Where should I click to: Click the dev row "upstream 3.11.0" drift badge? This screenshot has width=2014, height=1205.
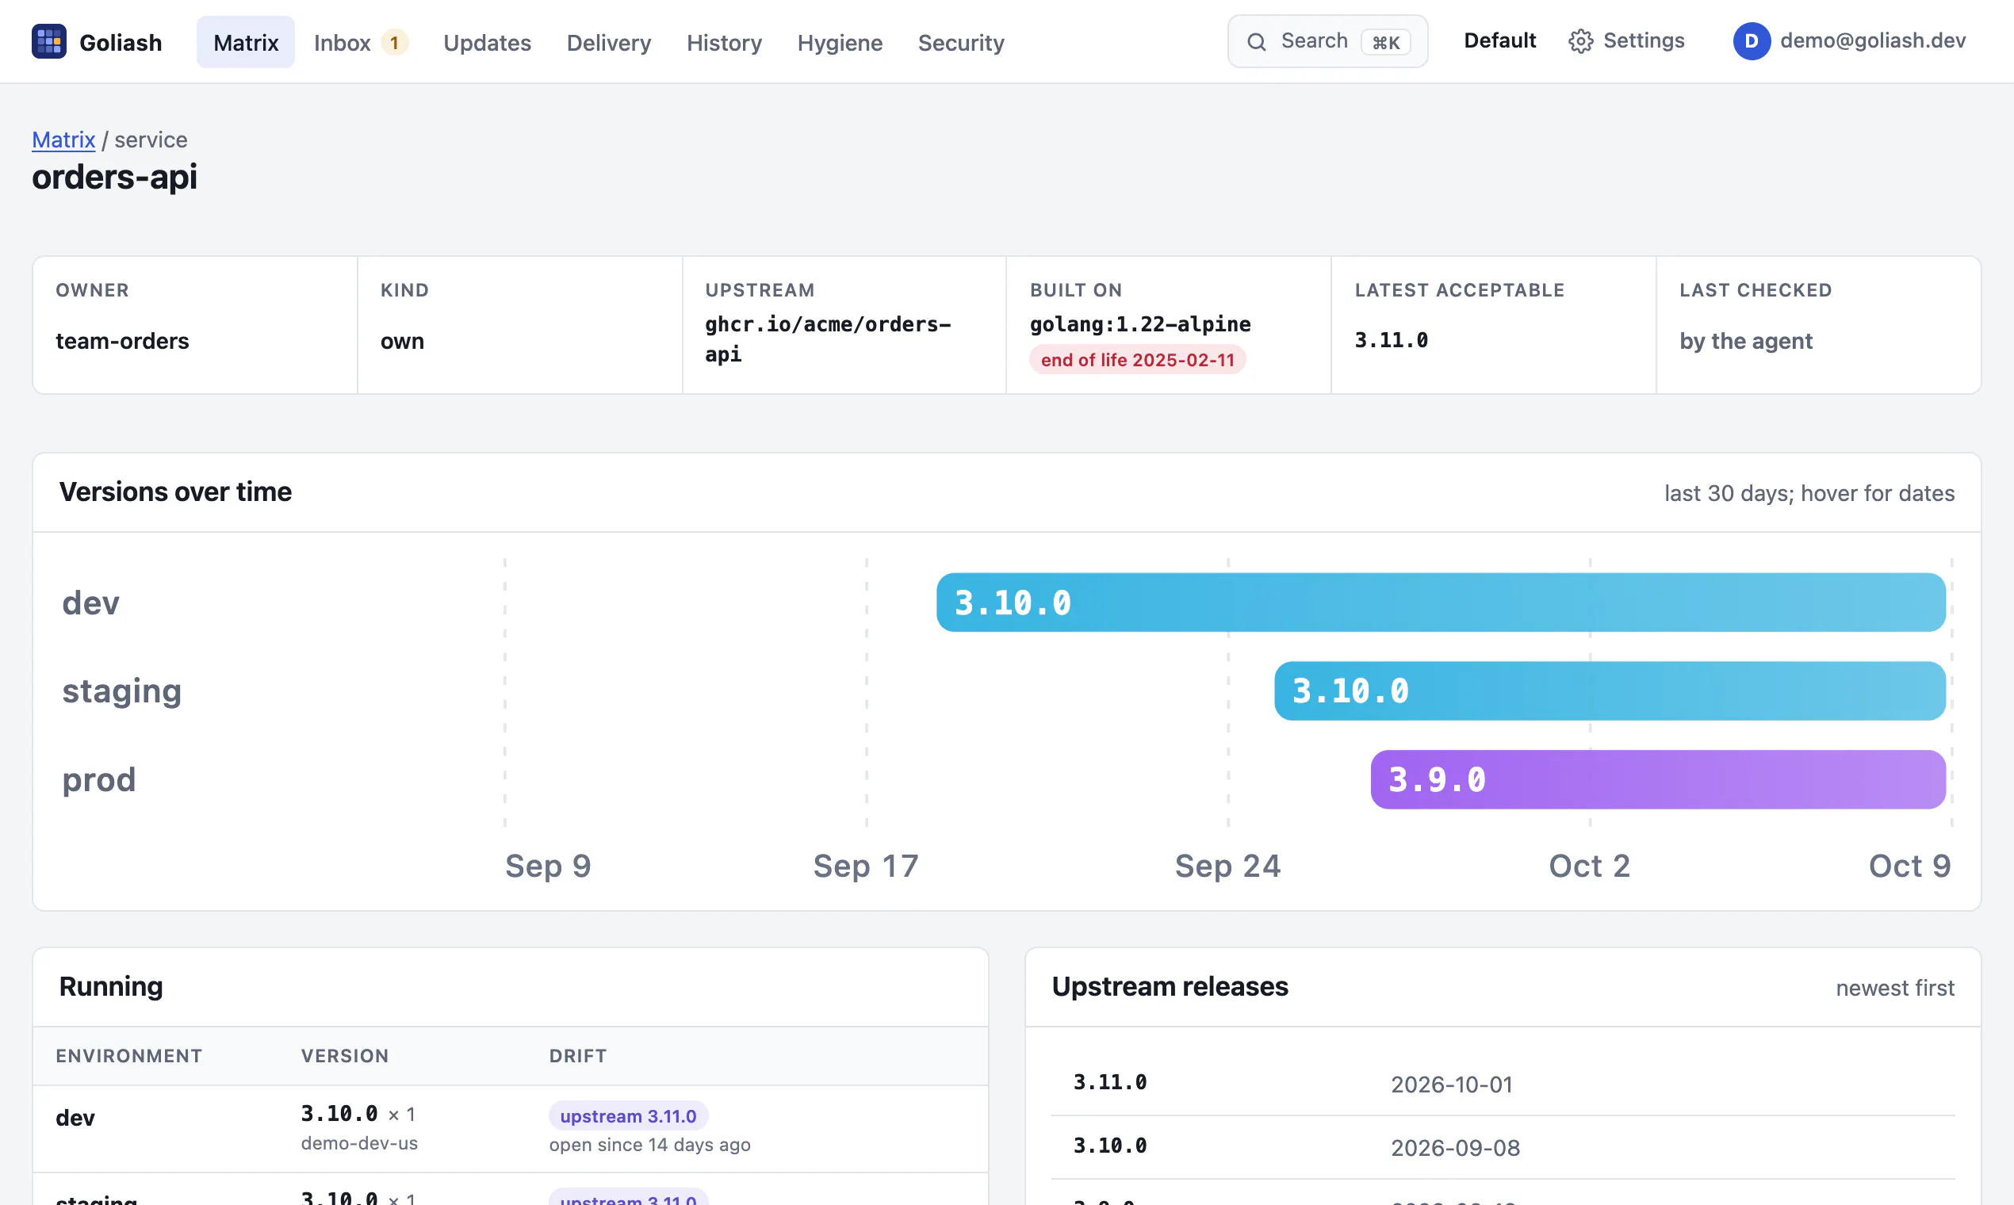(x=629, y=1115)
